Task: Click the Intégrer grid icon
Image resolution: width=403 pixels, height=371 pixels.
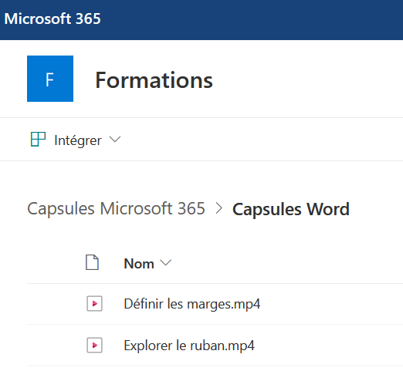Action: click(x=38, y=140)
